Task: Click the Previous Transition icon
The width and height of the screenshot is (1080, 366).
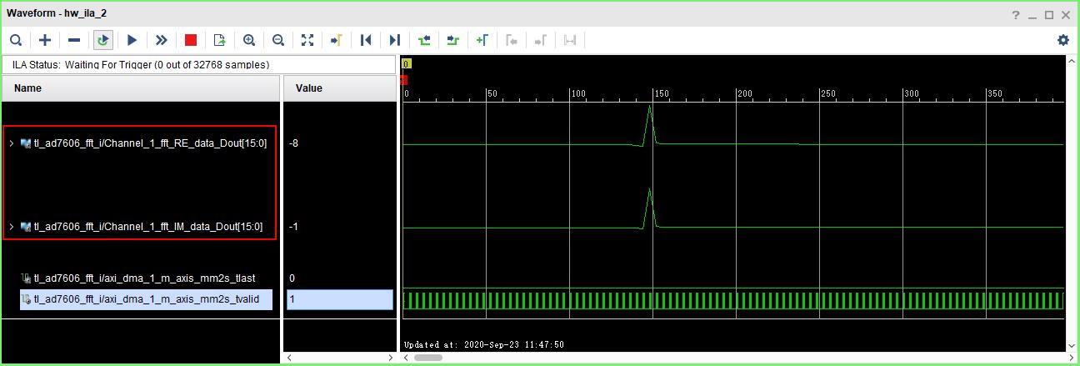Action: click(424, 40)
